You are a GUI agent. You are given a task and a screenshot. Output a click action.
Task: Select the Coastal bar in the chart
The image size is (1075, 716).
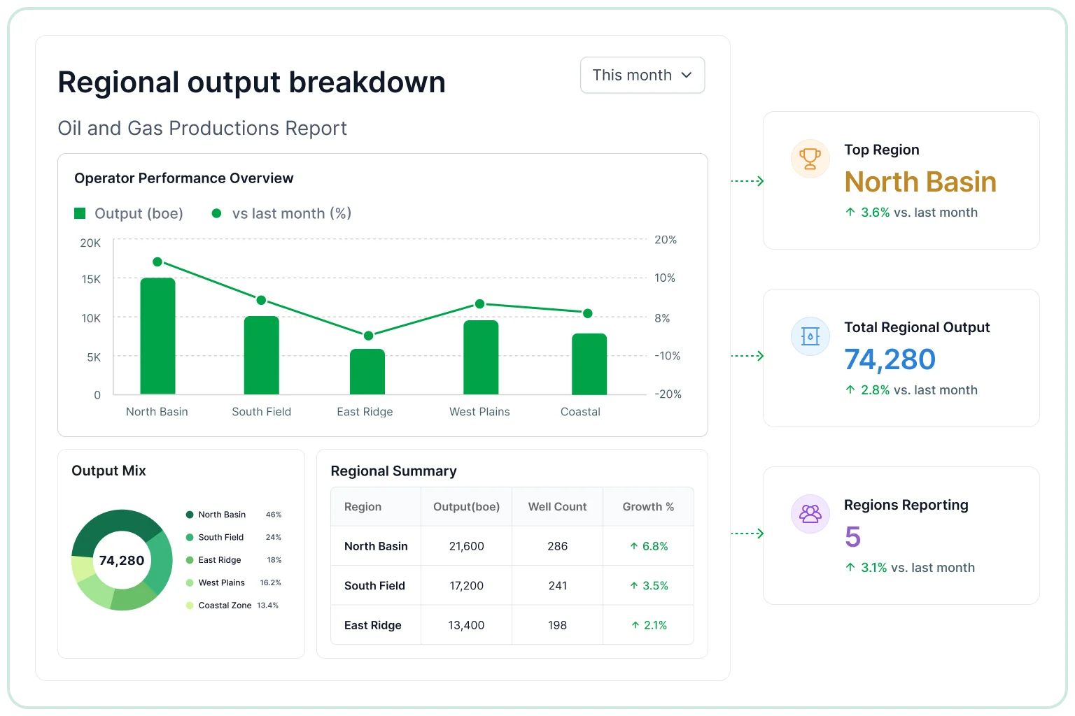[589, 364]
